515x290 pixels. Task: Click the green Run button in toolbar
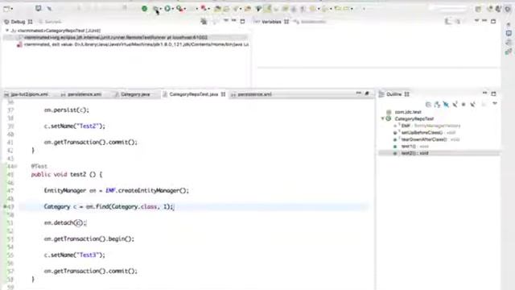[x=167, y=9]
